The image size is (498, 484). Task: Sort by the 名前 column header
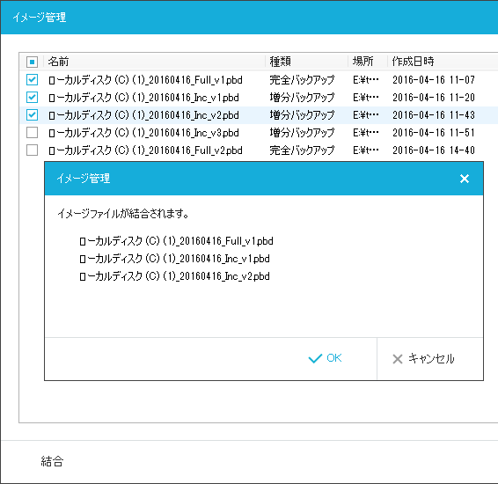(x=58, y=62)
